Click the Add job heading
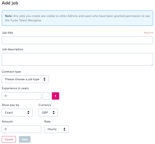 (10, 3)
